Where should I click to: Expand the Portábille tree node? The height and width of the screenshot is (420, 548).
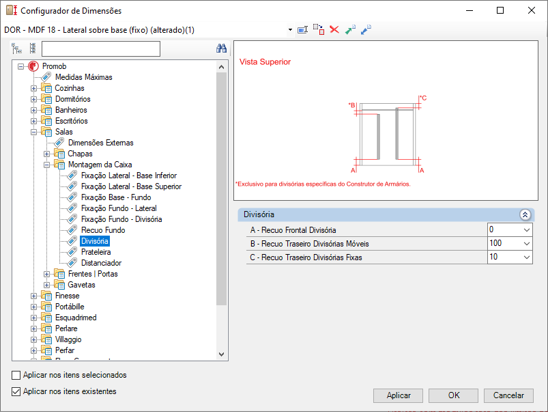tap(34, 307)
